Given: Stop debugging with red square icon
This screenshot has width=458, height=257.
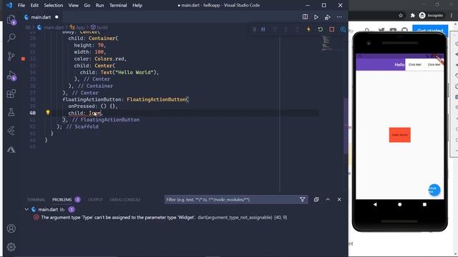Looking at the screenshot, I should coord(331,29).
